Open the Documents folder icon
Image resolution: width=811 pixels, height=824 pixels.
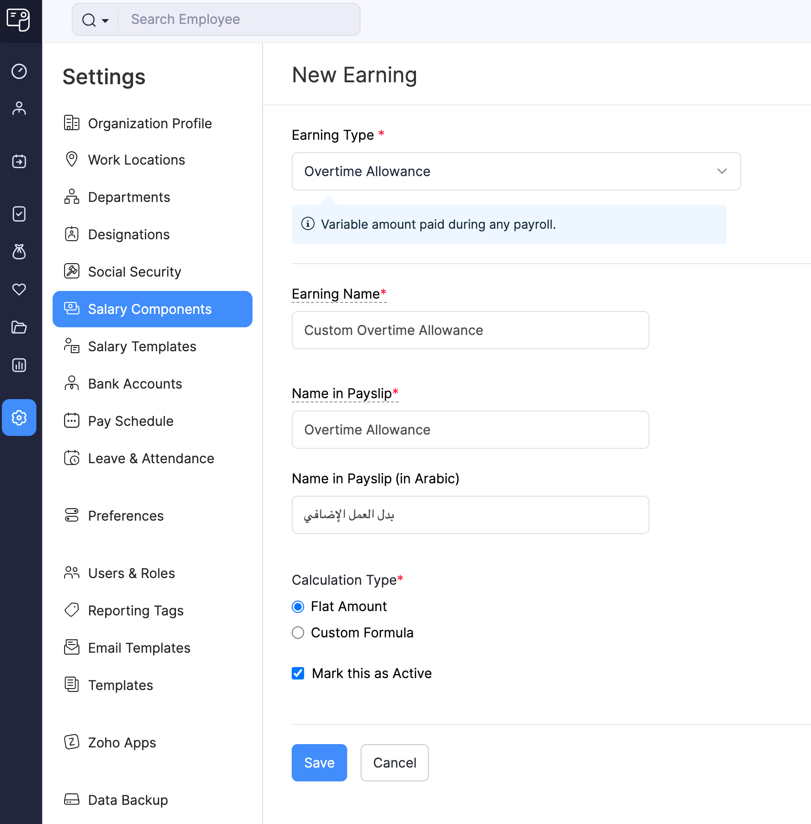click(19, 327)
